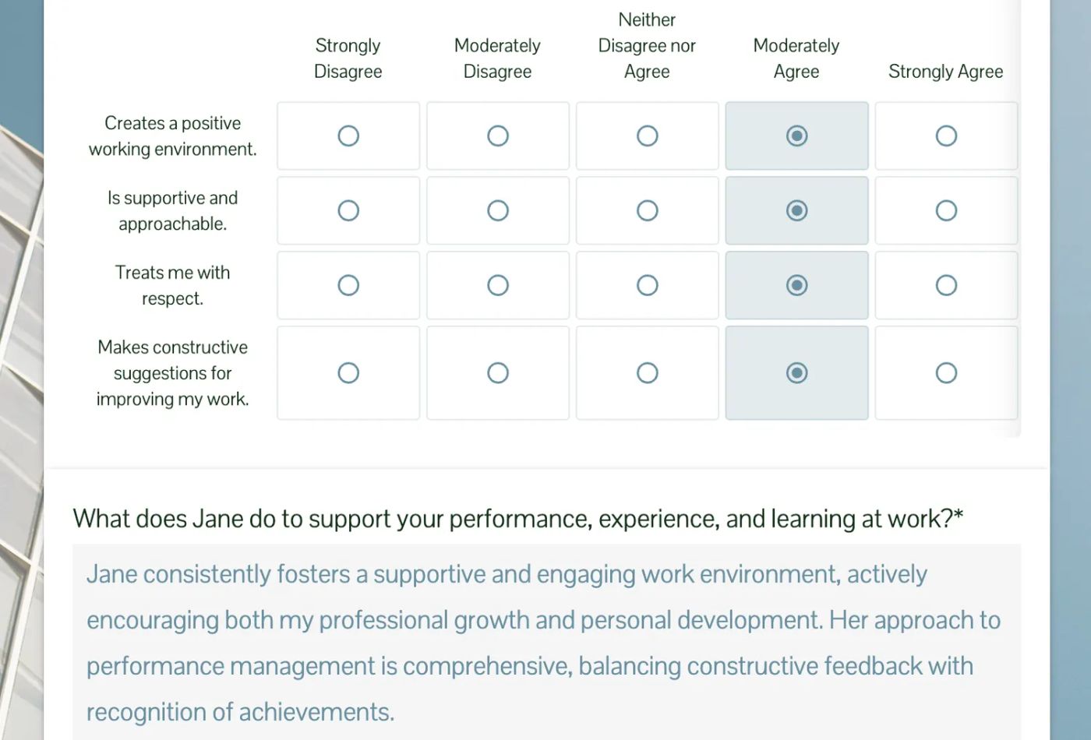Select Strongly Disagree for positive working environment
This screenshot has width=1091, height=740.
click(348, 136)
